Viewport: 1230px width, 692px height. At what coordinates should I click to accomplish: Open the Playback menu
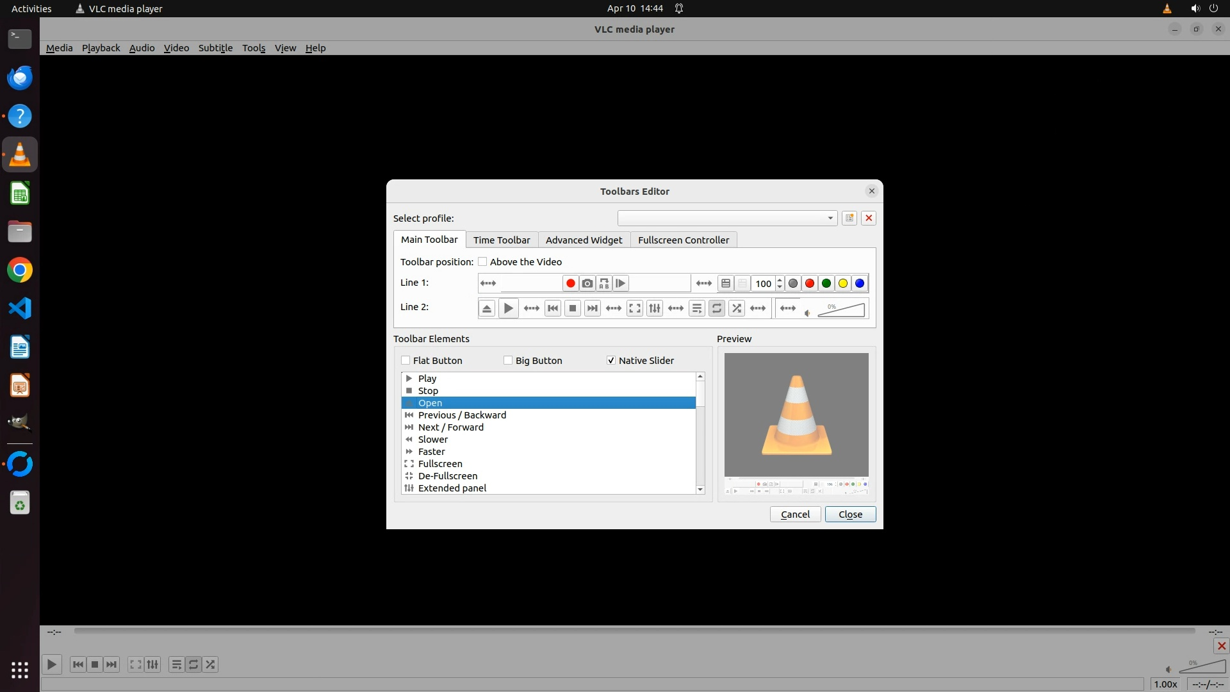[101, 48]
